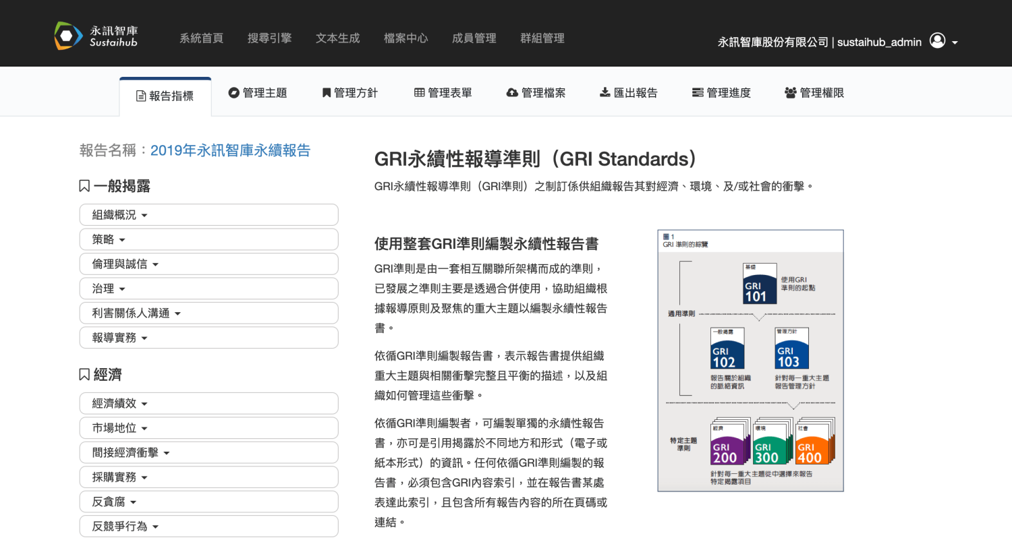Click bookmark icon beside 一般揭露 heading
1012x542 pixels.
(84, 186)
